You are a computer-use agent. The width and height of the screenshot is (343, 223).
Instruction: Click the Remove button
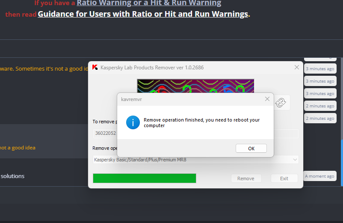tap(246, 178)
